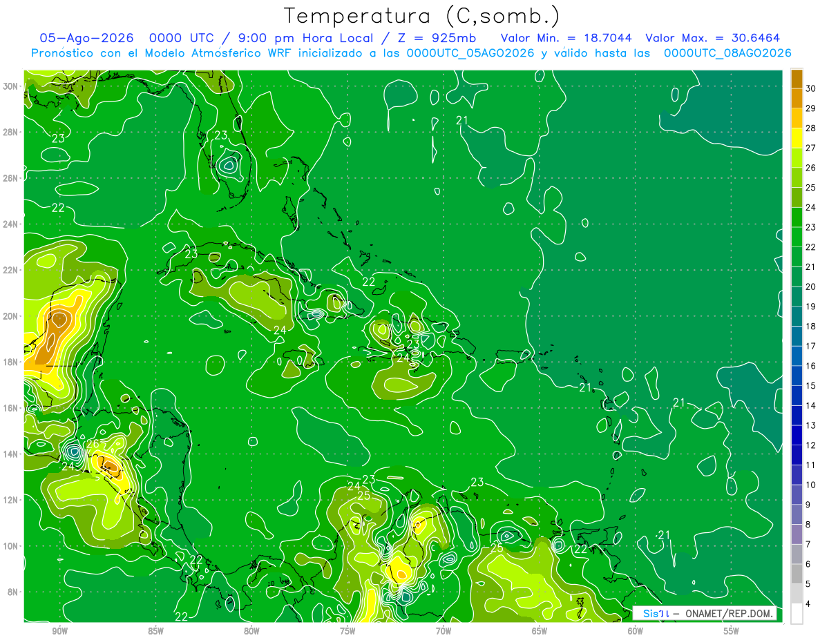Click the '60W' longitude axis label
Viewport: 829px width, 640px height.
click(x=636, y=631)
